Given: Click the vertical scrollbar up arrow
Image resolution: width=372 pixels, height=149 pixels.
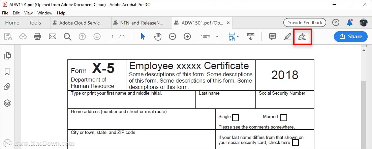Looking at the screenshot, I should (x=364, y=50).
